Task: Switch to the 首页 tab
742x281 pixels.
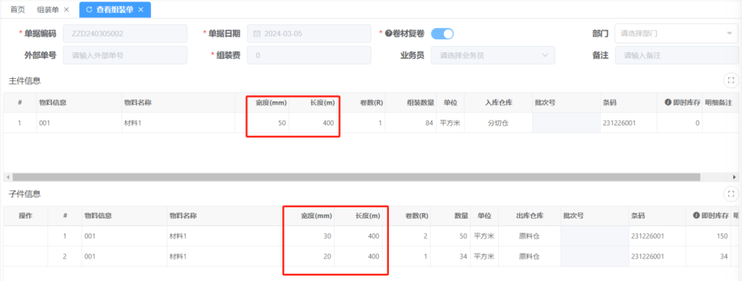Action: [x=18, y=10]
